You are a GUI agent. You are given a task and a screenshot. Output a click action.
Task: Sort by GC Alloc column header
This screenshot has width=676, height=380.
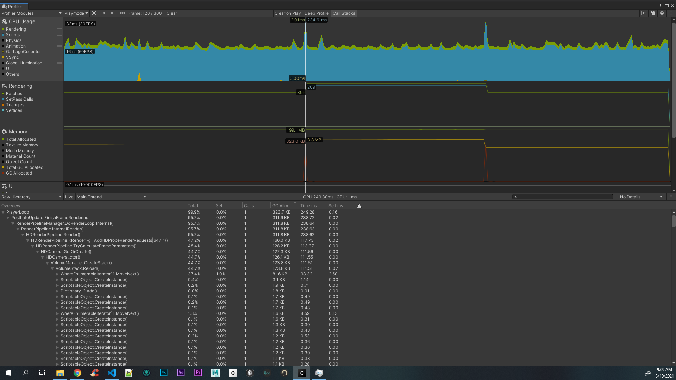pos(281,206)
